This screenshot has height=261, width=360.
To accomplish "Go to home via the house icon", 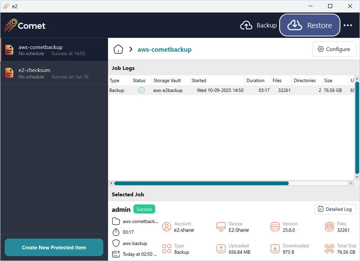I will (118, 49).
